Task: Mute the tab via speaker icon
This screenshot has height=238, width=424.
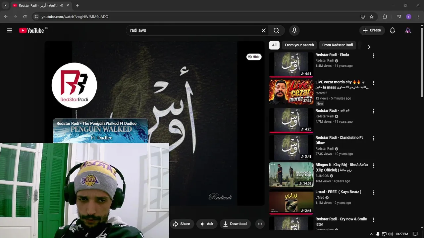Action: pyautogui.click(x=61, y=5)
